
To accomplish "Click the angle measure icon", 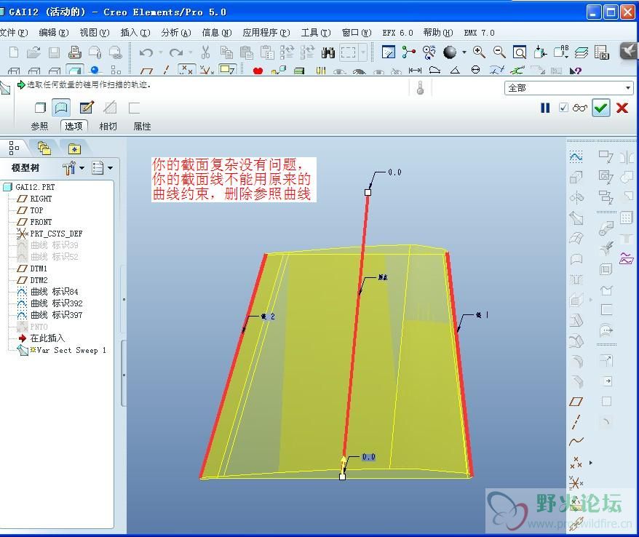I will point(455,70).
